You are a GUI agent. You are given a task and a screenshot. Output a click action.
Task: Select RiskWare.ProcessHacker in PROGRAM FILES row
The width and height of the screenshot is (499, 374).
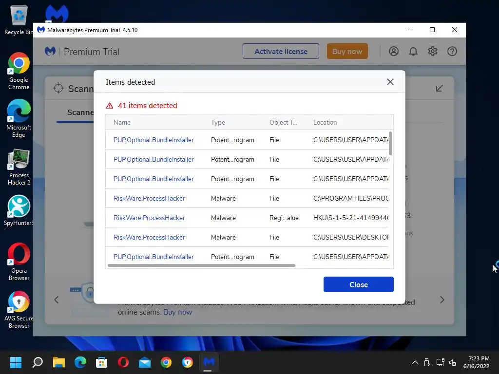[x=149, y=198]
